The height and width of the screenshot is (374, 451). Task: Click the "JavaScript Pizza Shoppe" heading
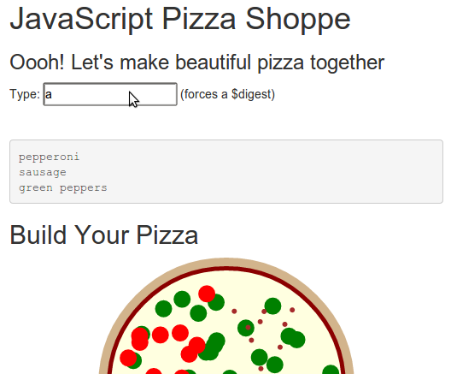pos(180,19)
